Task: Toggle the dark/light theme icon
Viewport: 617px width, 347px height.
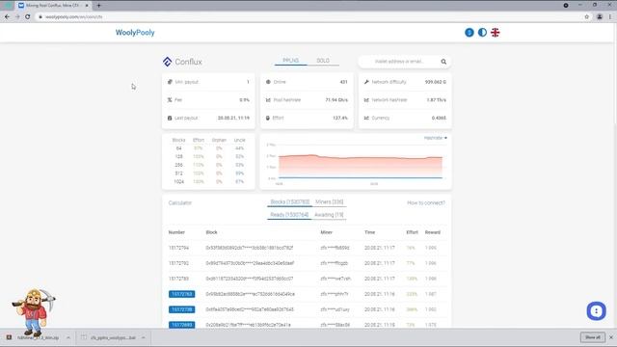Action: click(x=482, y=33)
